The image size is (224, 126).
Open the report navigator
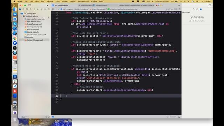(49, 9)
